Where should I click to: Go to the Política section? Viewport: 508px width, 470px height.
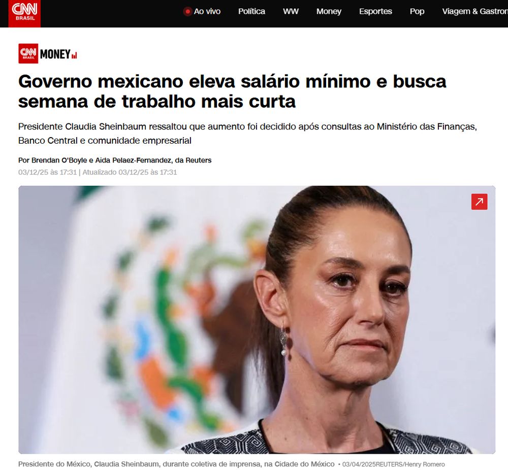click(x=251, y=11)
